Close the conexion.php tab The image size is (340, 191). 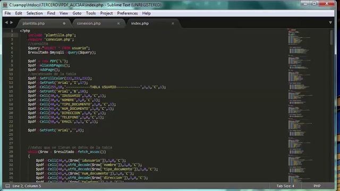(x=118, y=23)
